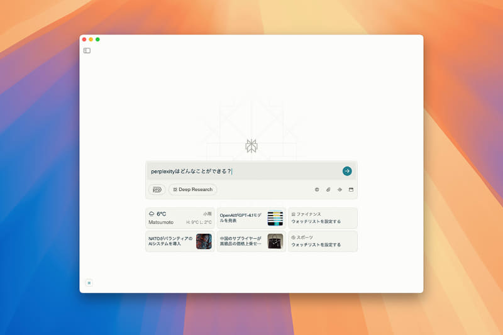Screen dimensions: 503x335
Task: Open the NATO Palantir AI system news card
Action: (x=180, y=241)
